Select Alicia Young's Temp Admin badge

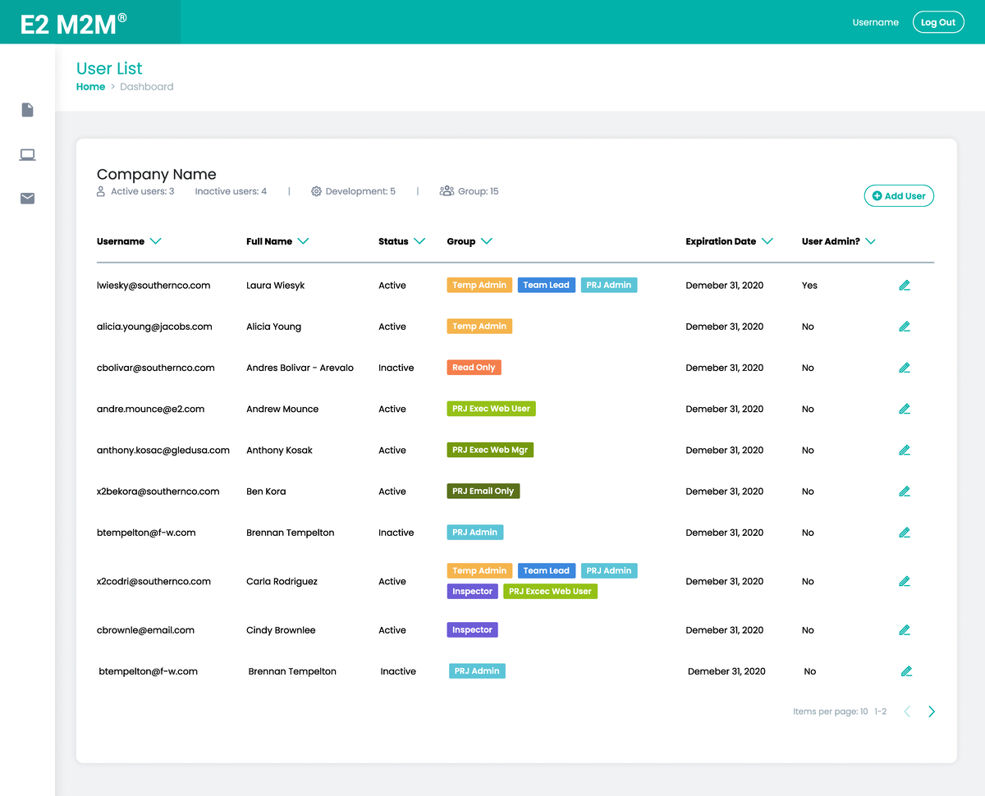[x=479, y=326]
